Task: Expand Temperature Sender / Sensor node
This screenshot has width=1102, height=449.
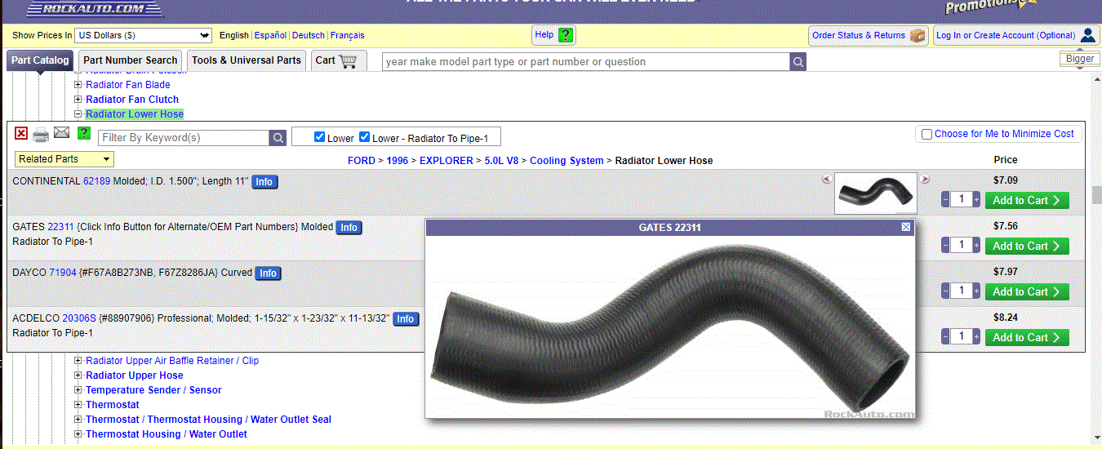Action: (78, 390)
